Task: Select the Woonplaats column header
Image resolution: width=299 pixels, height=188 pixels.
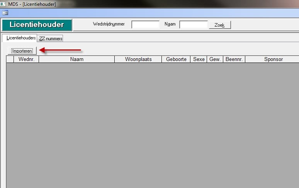Action: [x=138, y=59]
